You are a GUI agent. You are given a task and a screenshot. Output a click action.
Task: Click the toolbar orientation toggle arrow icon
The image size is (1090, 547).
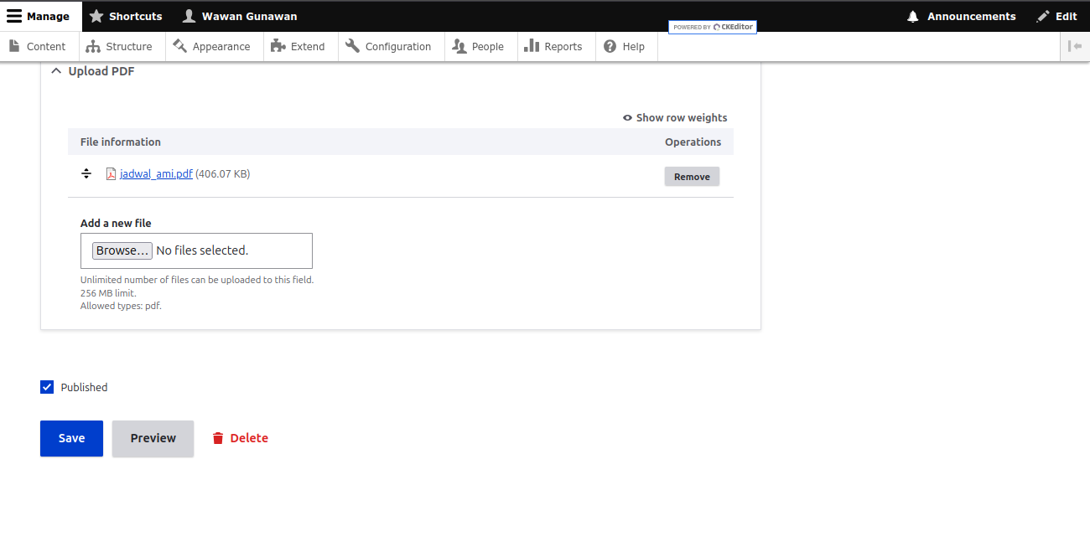[1075, 46]
